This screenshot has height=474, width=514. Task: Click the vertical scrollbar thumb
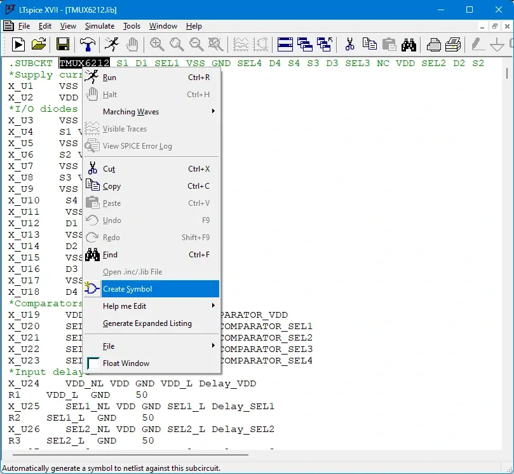(x=507, y=73)
